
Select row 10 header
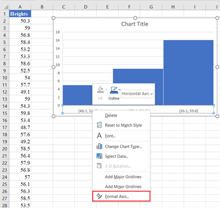4,78
